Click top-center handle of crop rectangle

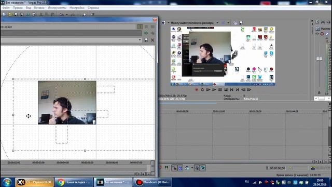[85, 79]
